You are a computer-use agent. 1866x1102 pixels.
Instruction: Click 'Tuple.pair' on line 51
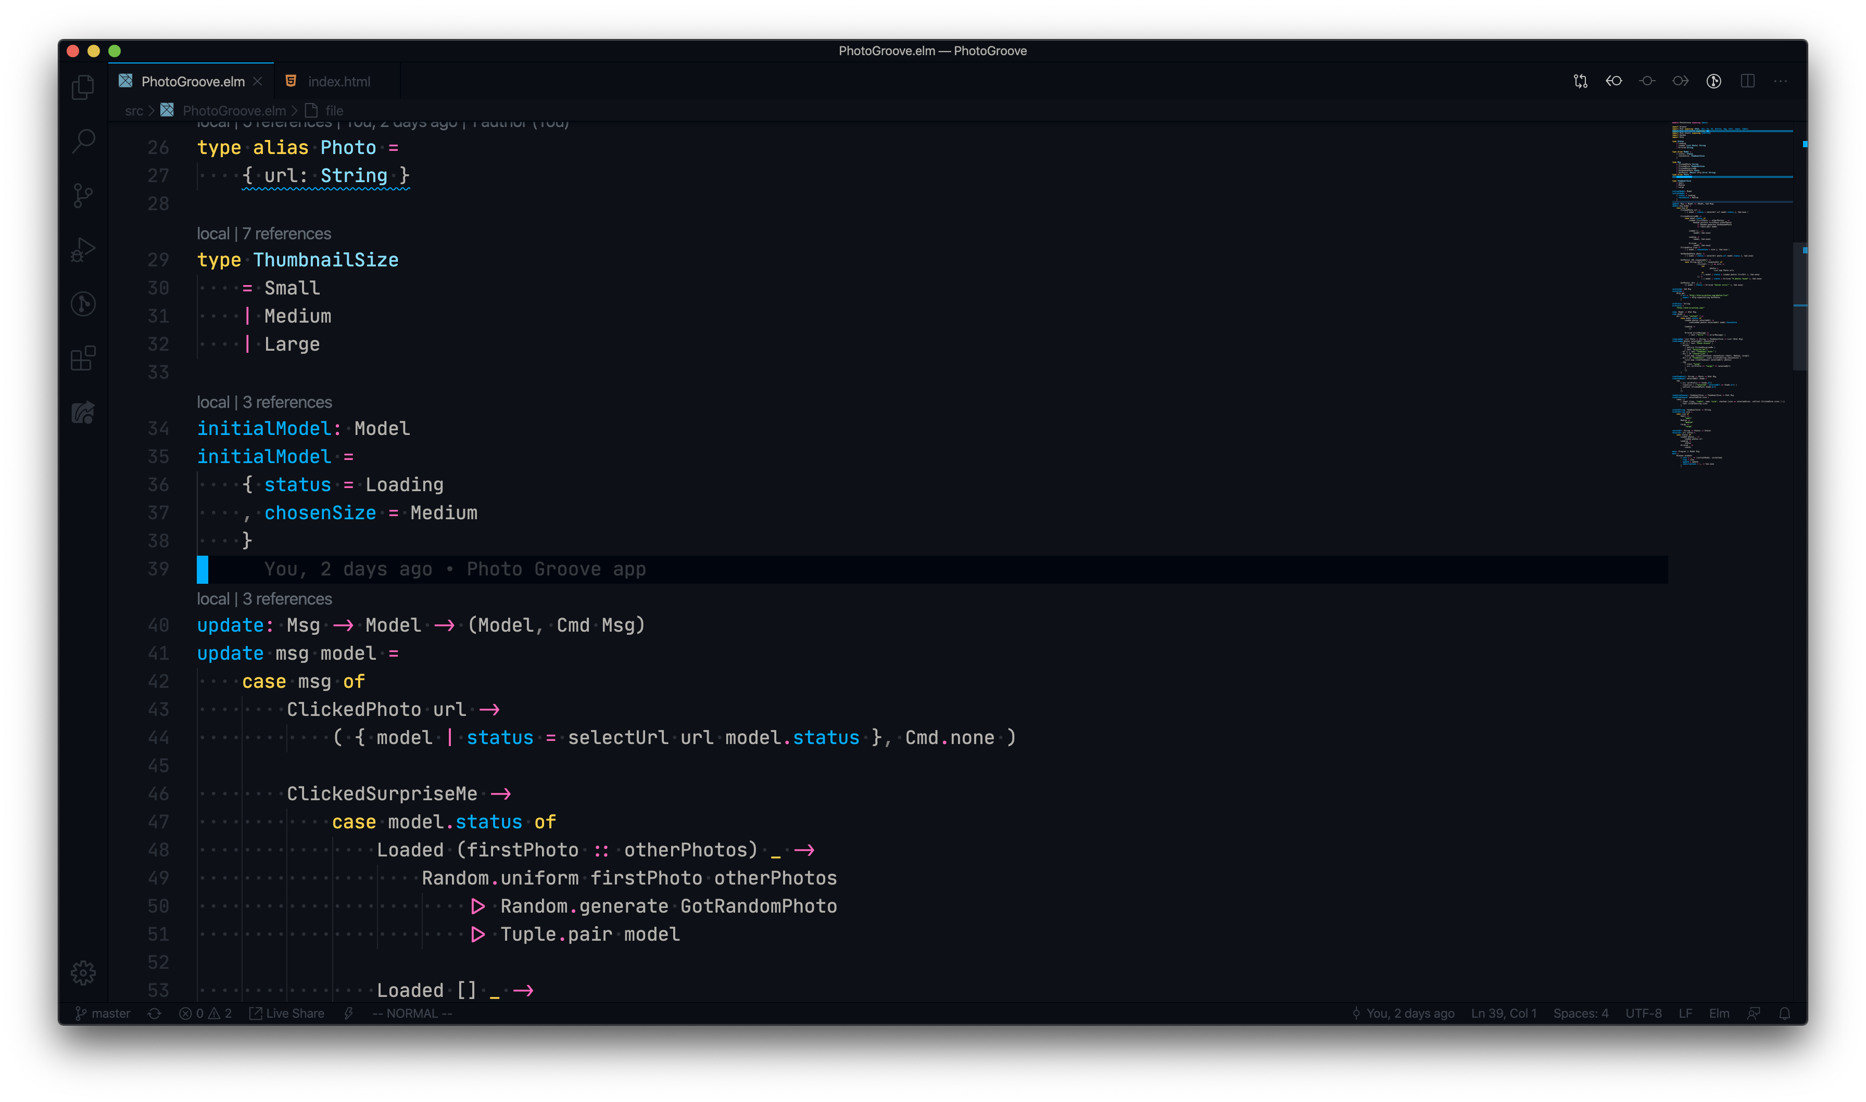(557, 935)
